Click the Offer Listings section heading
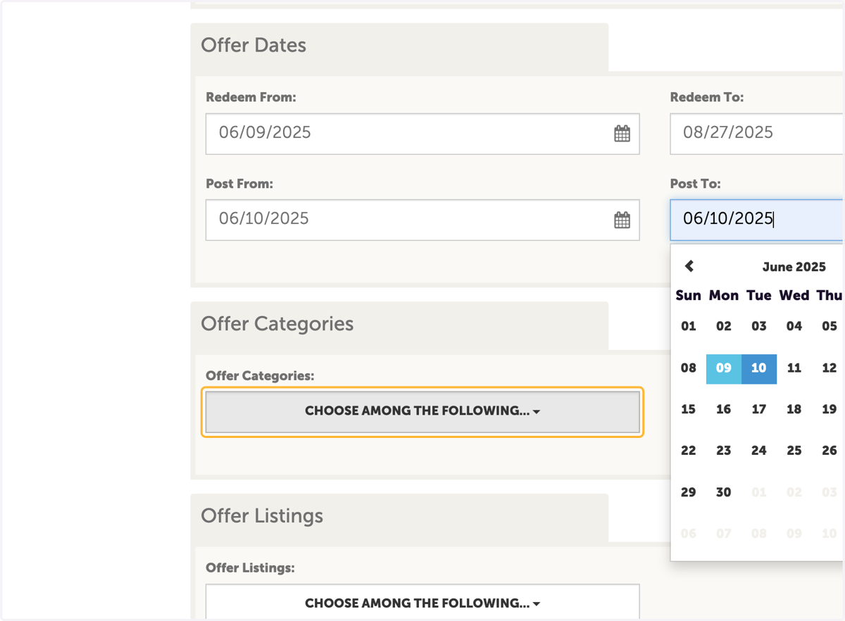 tap(262, 516)
